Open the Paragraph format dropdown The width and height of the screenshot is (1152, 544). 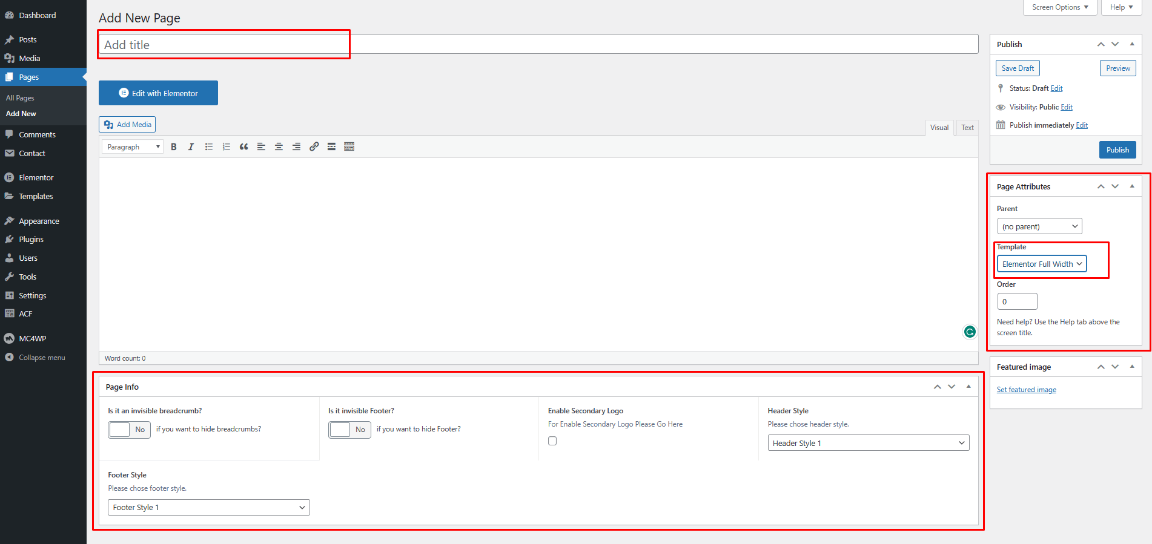[133, 147]
